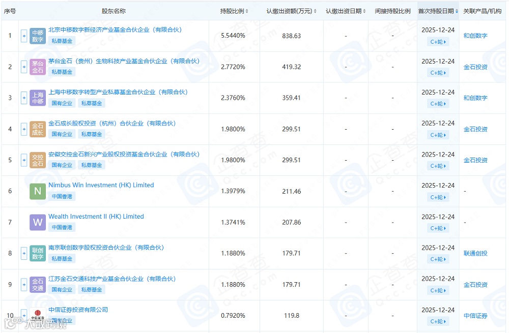
Task: Open 安徽交控金石新兴产业股权投资基金 link
Action: point(124,155)
